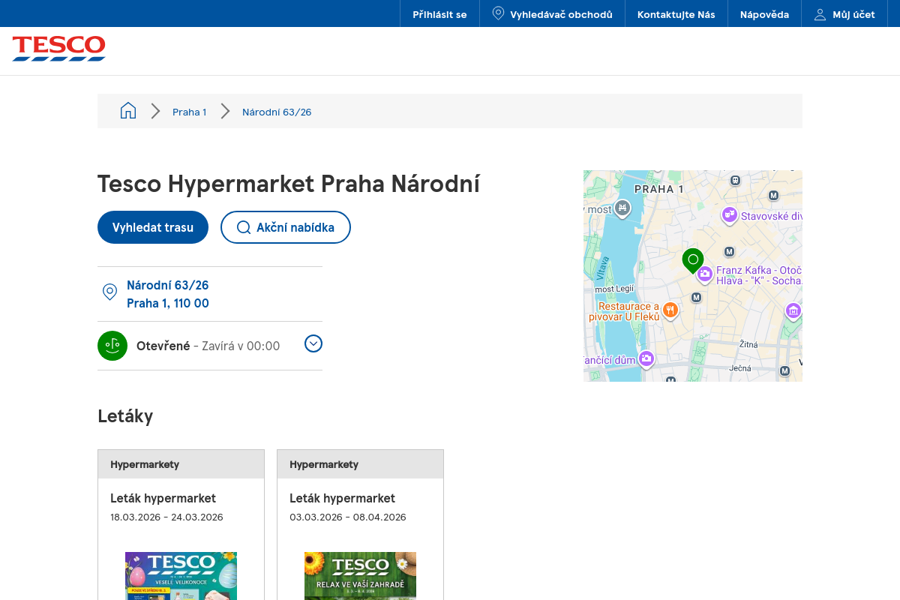This screenshot has width=900, height=600.
Task: Follow the Praha 1 breadcrumb link
Action: point(189,112)
